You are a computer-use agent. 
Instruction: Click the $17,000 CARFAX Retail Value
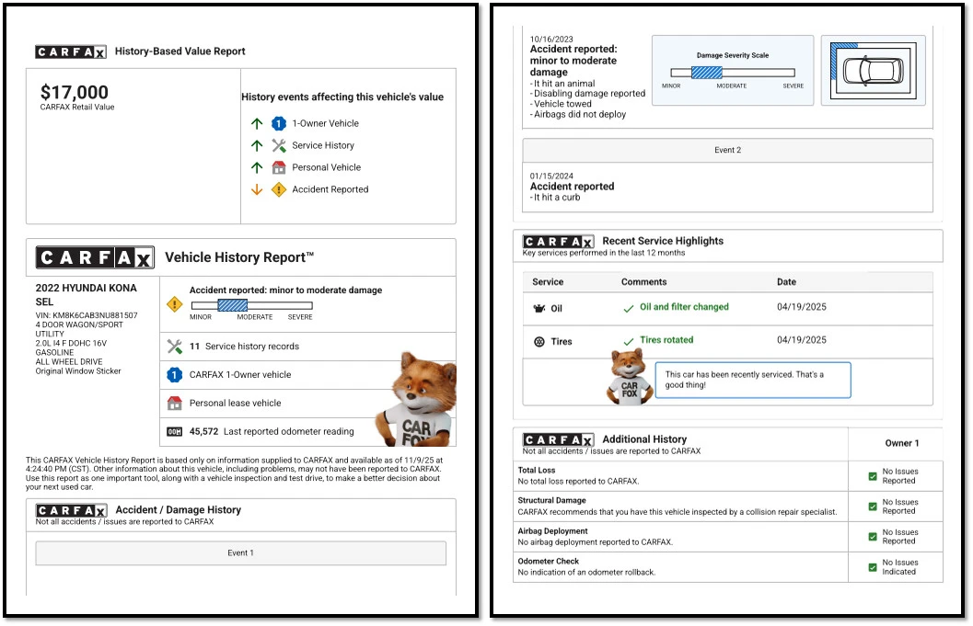75,93
